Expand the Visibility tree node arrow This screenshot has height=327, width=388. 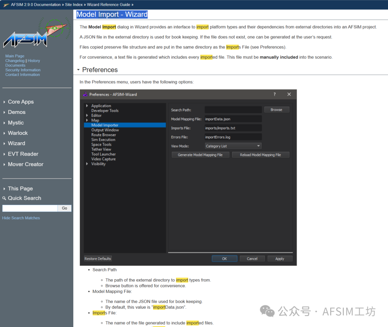point(87,164)
